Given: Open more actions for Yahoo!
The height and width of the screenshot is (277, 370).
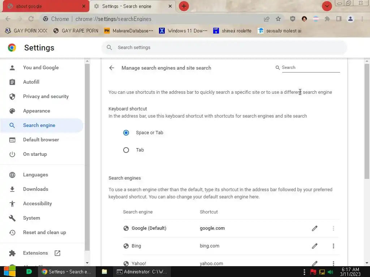Looking at the screenshot, I should pos(333,263).
